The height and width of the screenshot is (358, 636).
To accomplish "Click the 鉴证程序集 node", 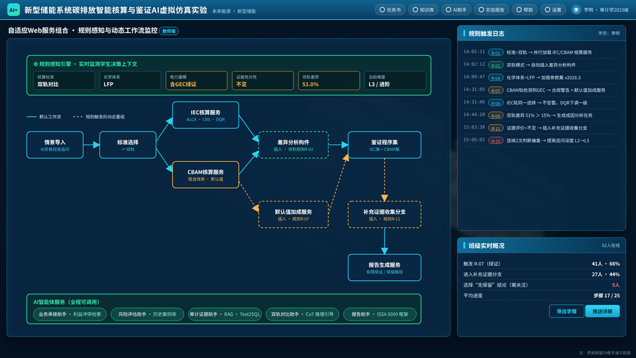I will pyautogui.click(x=384, y=145).
